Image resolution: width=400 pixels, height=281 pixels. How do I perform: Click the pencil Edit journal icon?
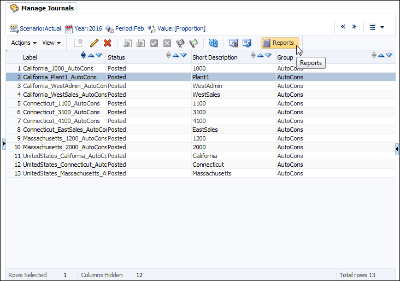[94, 43]
